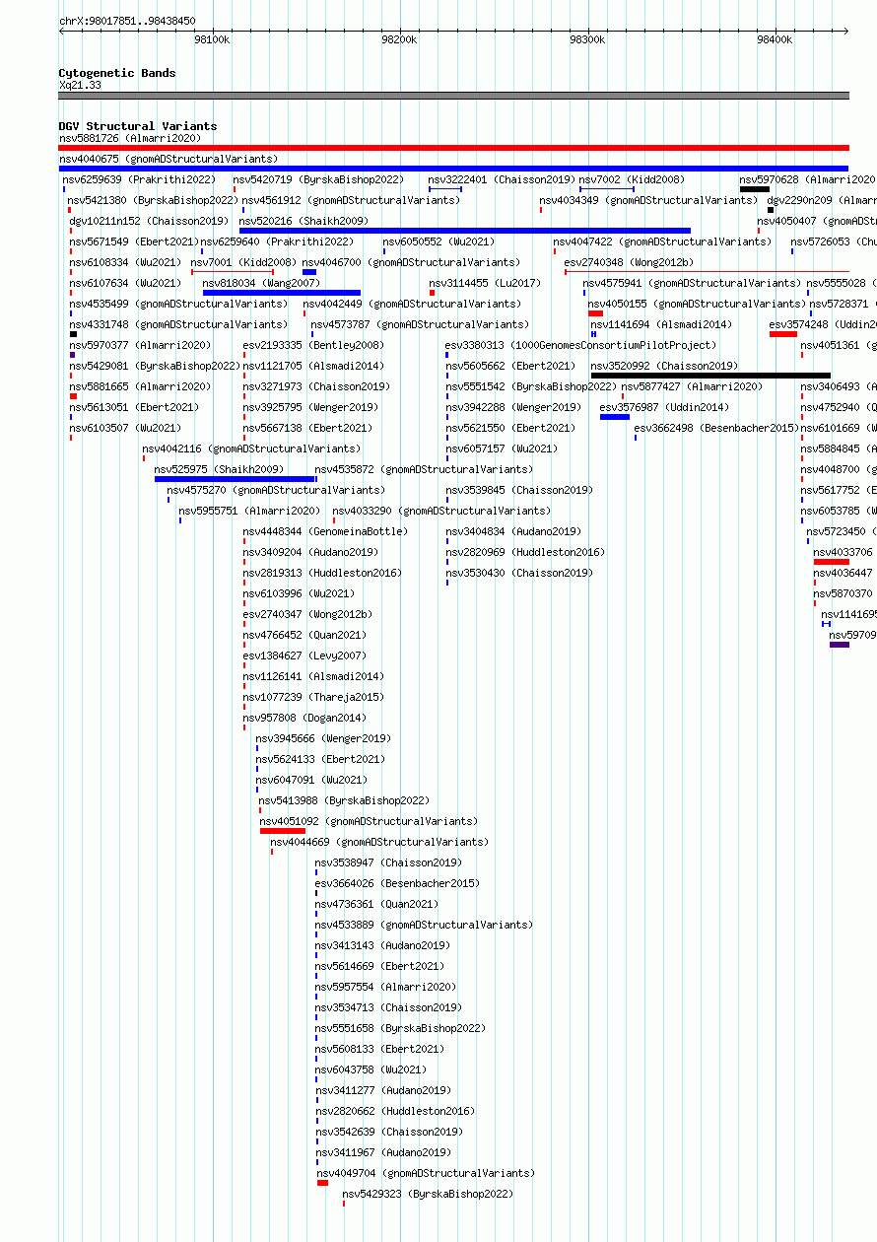Viewport: 877px width, 1242px height.
Task: Click the nsv3222401 blue bracket glyph
Action: 445,189
